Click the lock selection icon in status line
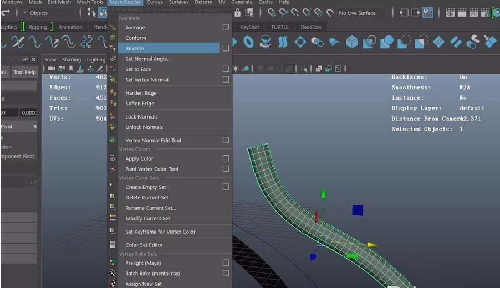The image size is (500, 288). (237, 13)
